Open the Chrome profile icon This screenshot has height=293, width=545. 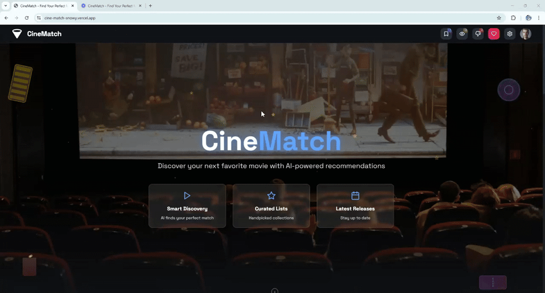click(x=529, y=18)
